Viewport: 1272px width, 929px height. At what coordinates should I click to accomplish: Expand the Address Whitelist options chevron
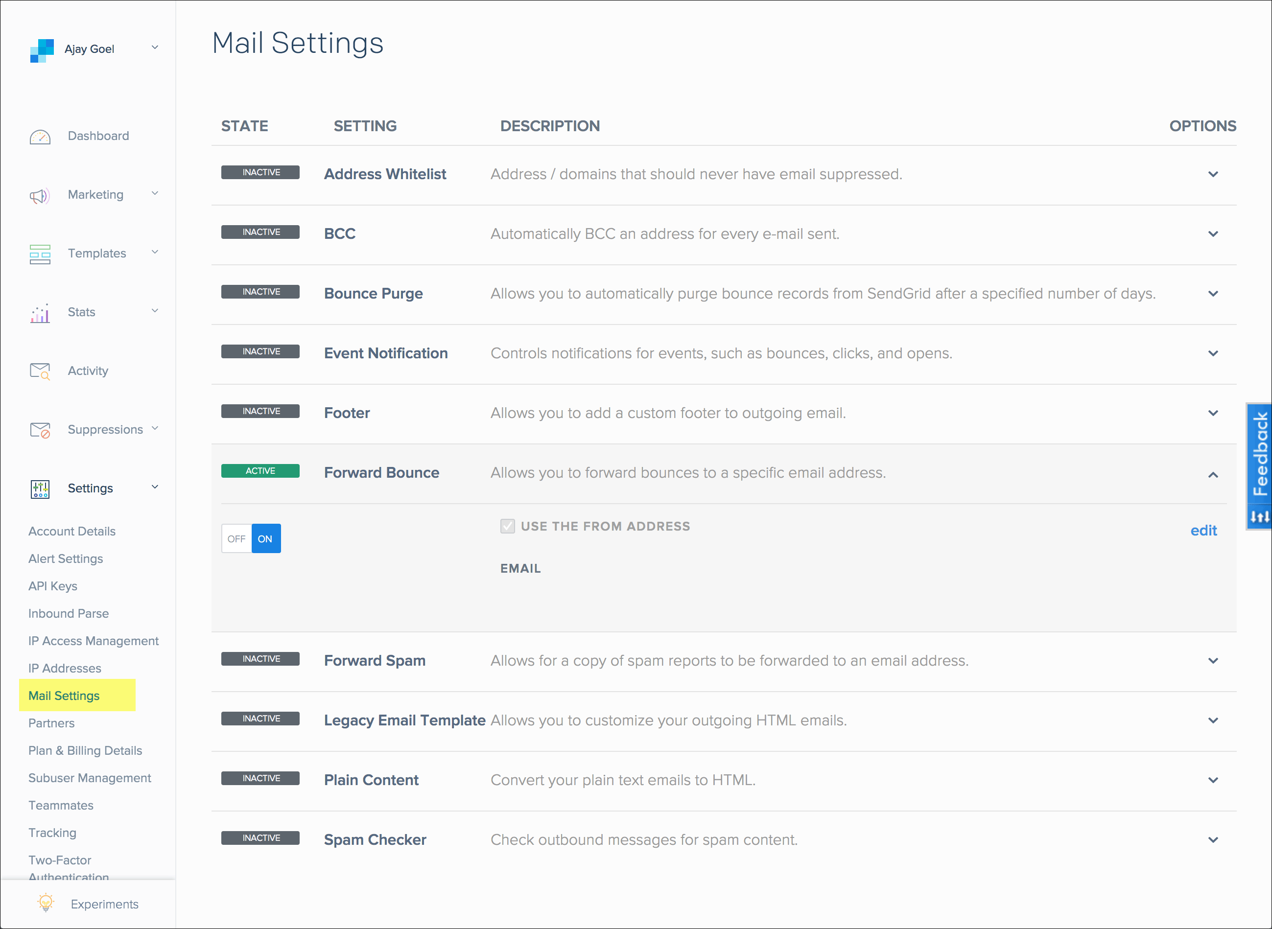point(1213,174)
